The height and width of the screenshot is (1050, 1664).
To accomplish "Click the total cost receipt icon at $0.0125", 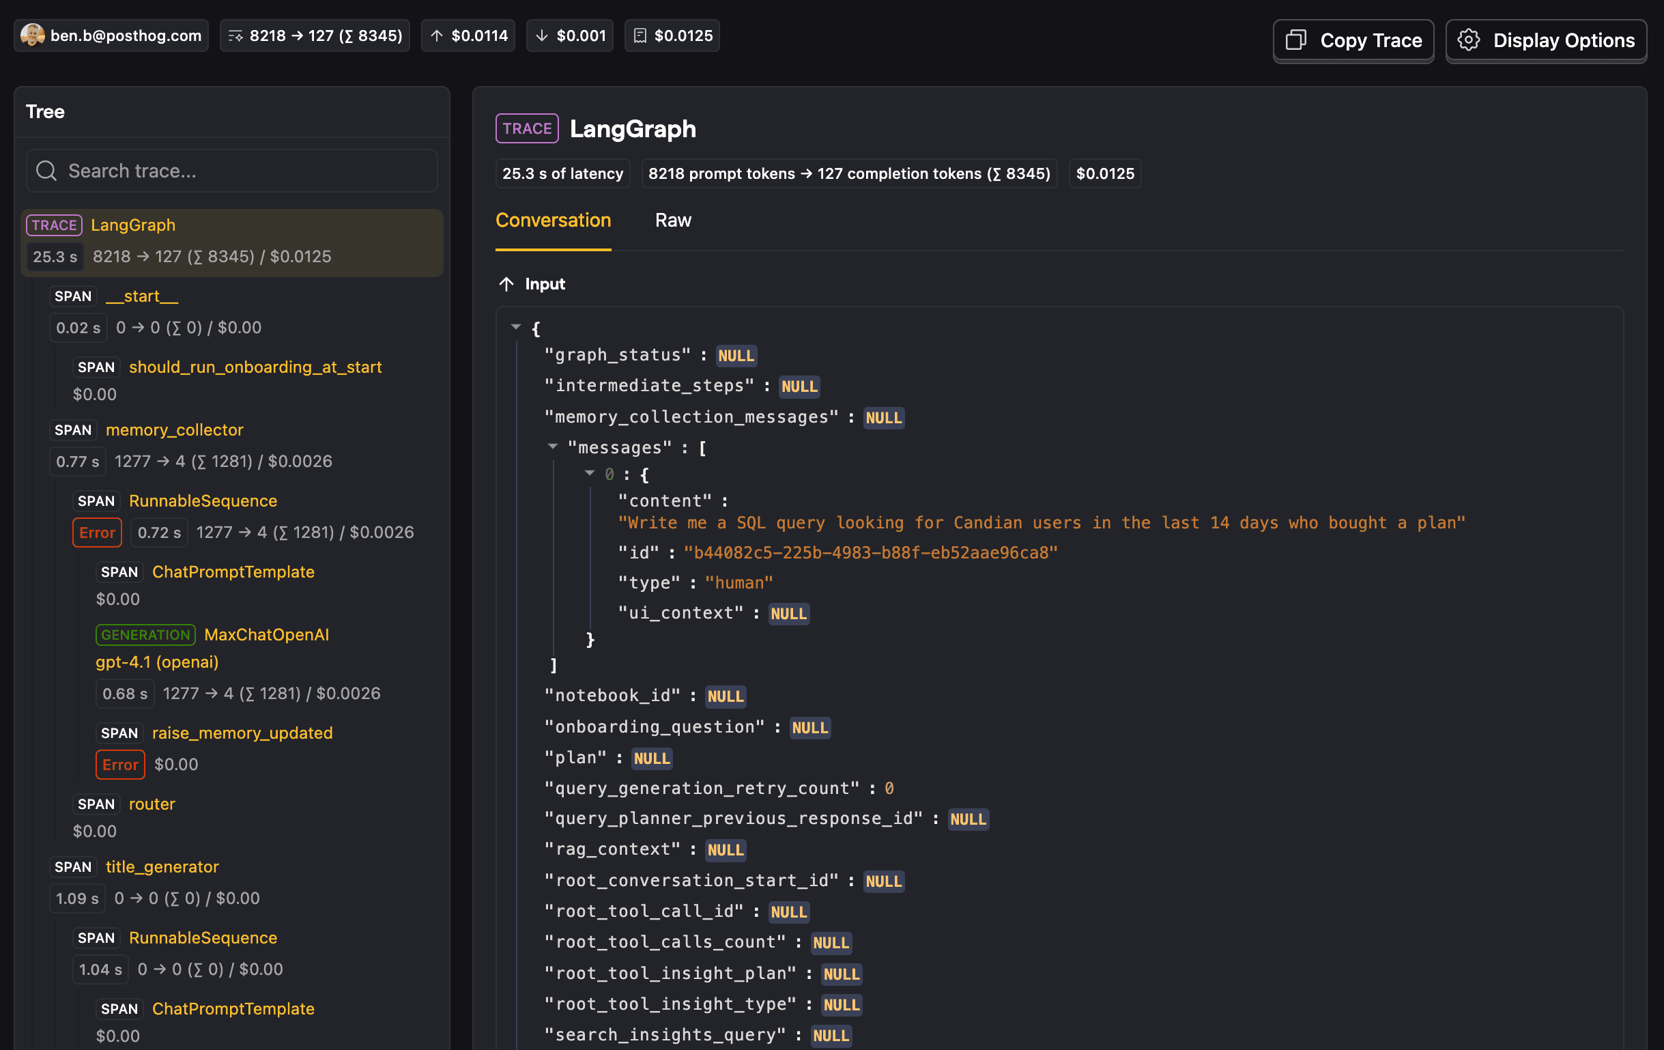I will pyautogui.click(x=640, y=36).
